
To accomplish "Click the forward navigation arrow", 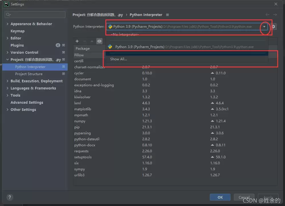I will pos(275,15).
